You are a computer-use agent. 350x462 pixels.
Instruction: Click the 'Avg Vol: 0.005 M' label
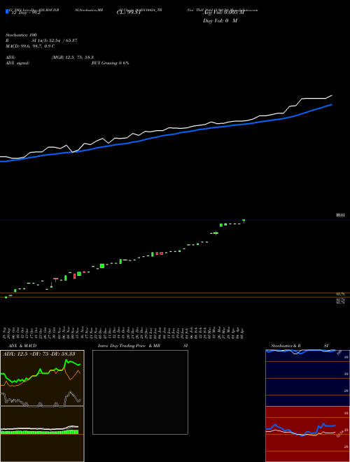click(x=223, y=13)
